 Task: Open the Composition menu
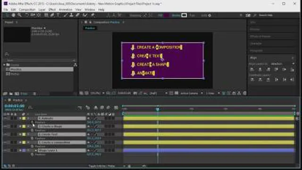(x=27, y=9)
